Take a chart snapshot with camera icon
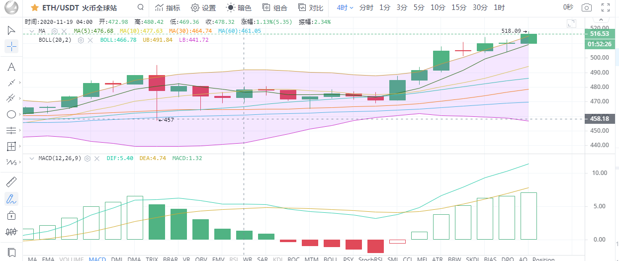 (x=587, y=7)
